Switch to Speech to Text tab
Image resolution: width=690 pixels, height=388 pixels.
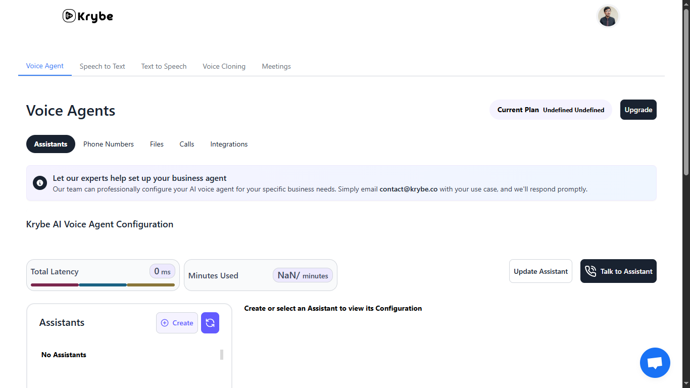coord(102,66)
